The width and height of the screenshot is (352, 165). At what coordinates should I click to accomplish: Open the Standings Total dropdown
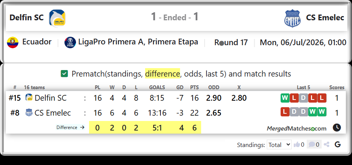click(x=279, y=145)
